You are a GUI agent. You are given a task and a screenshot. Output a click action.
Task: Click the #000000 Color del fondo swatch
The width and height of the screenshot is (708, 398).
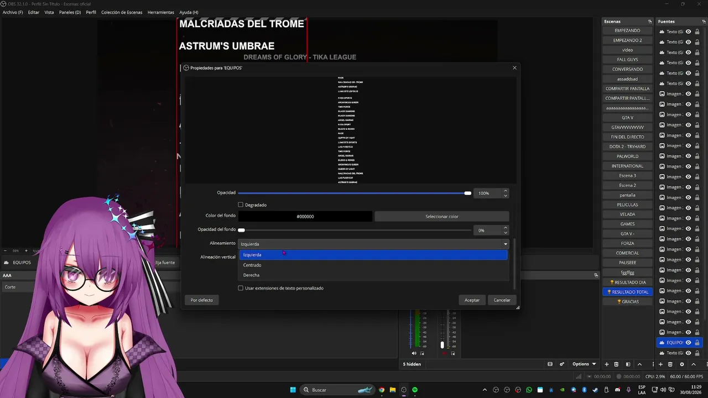(x=305, y=217)
